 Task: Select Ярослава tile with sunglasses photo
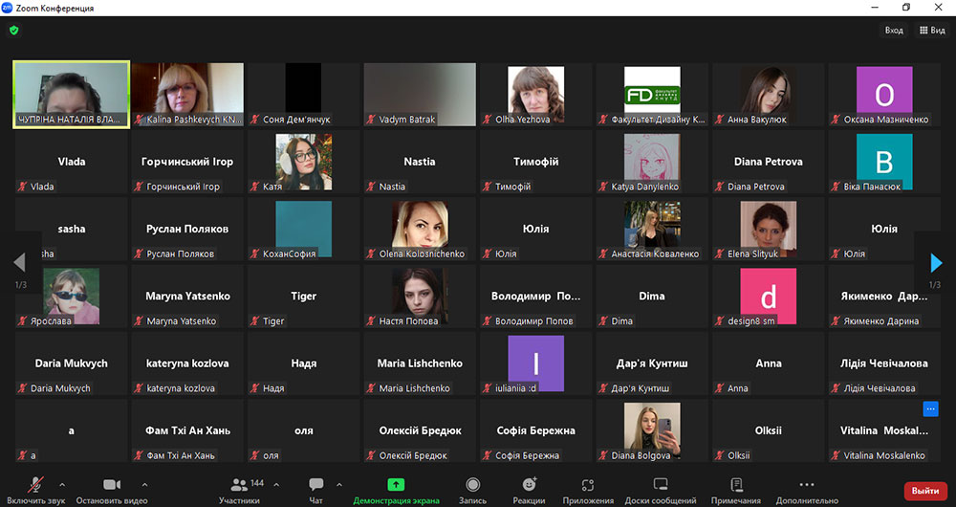coord(72,296)
